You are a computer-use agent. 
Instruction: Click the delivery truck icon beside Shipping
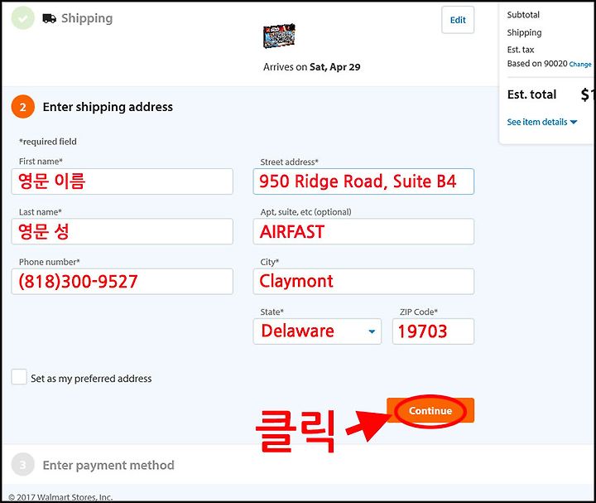pos(50,18)
